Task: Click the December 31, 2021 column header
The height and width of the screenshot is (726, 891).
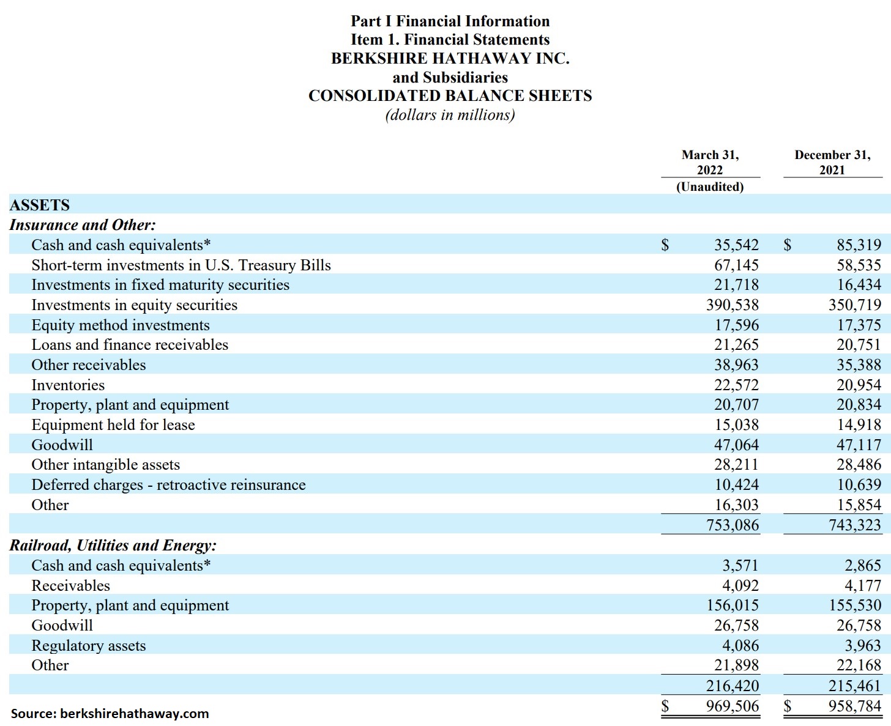Action: click(x=832, y=163)
